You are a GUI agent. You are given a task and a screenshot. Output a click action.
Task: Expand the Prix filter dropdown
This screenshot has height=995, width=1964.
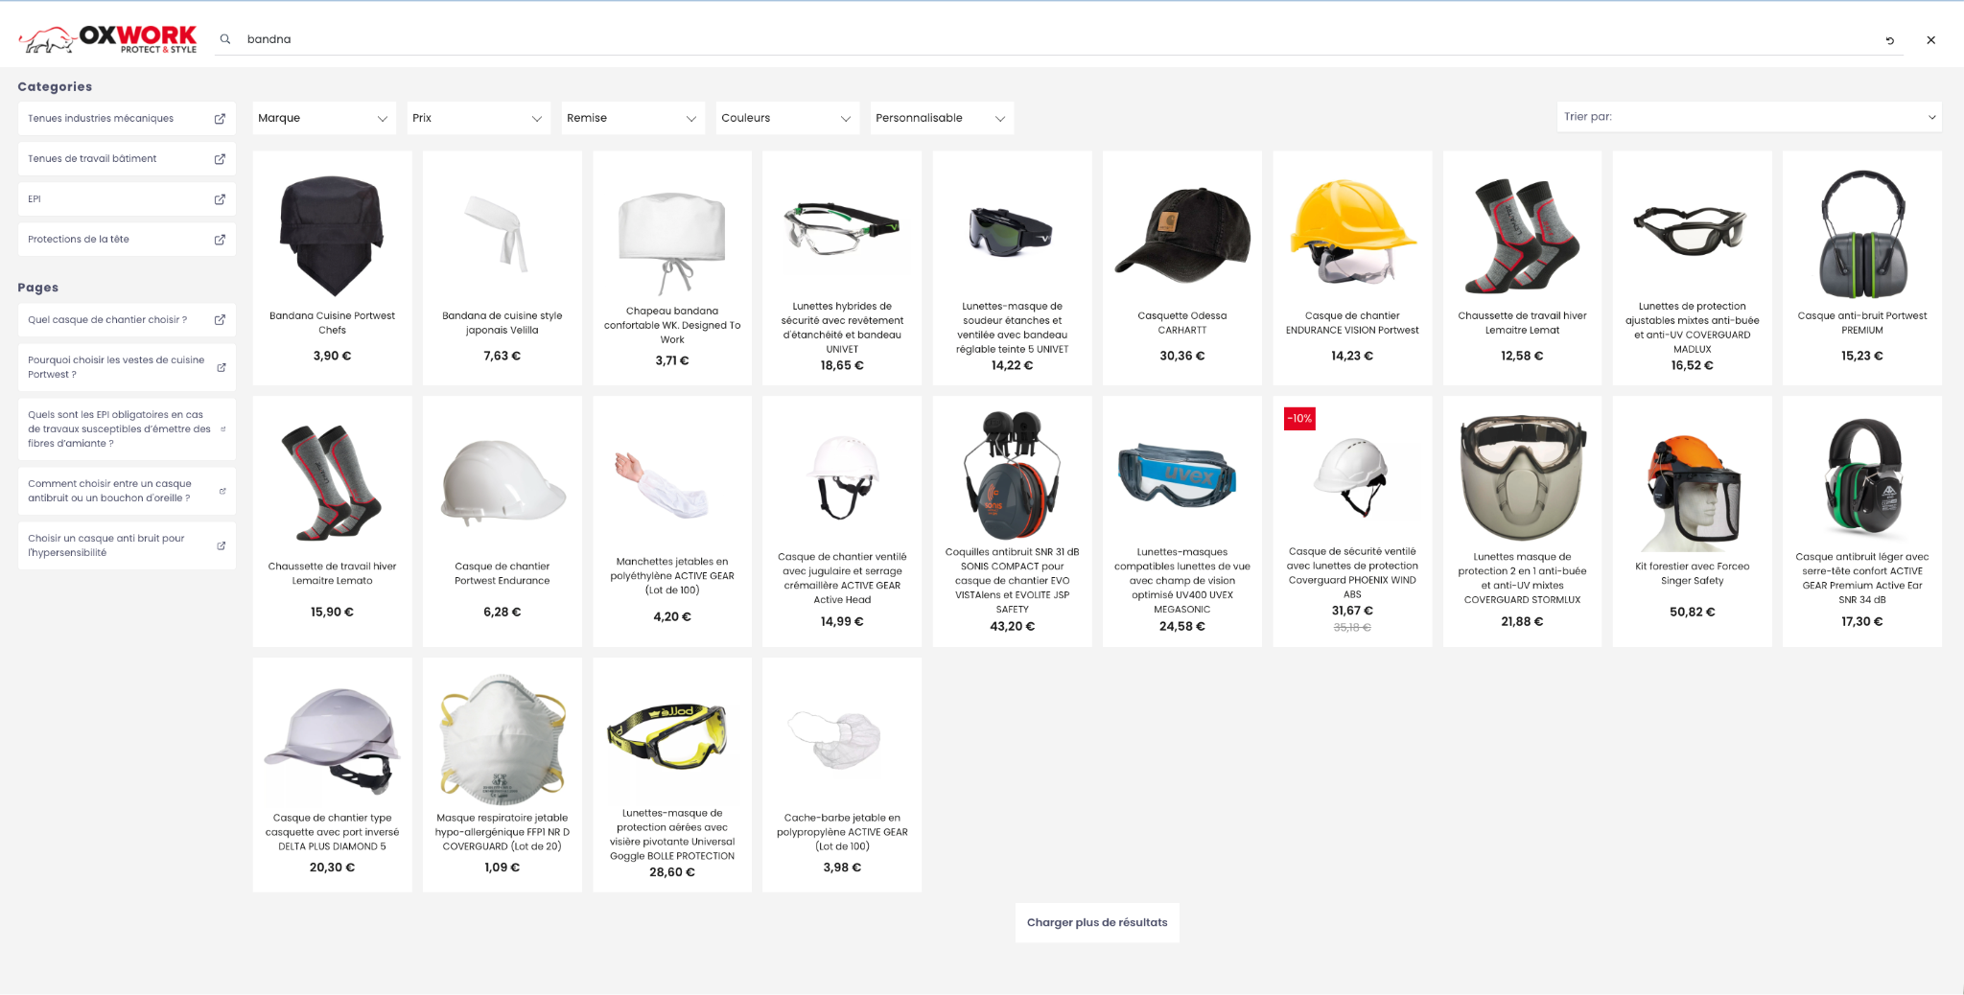click(x=479, y=118)
